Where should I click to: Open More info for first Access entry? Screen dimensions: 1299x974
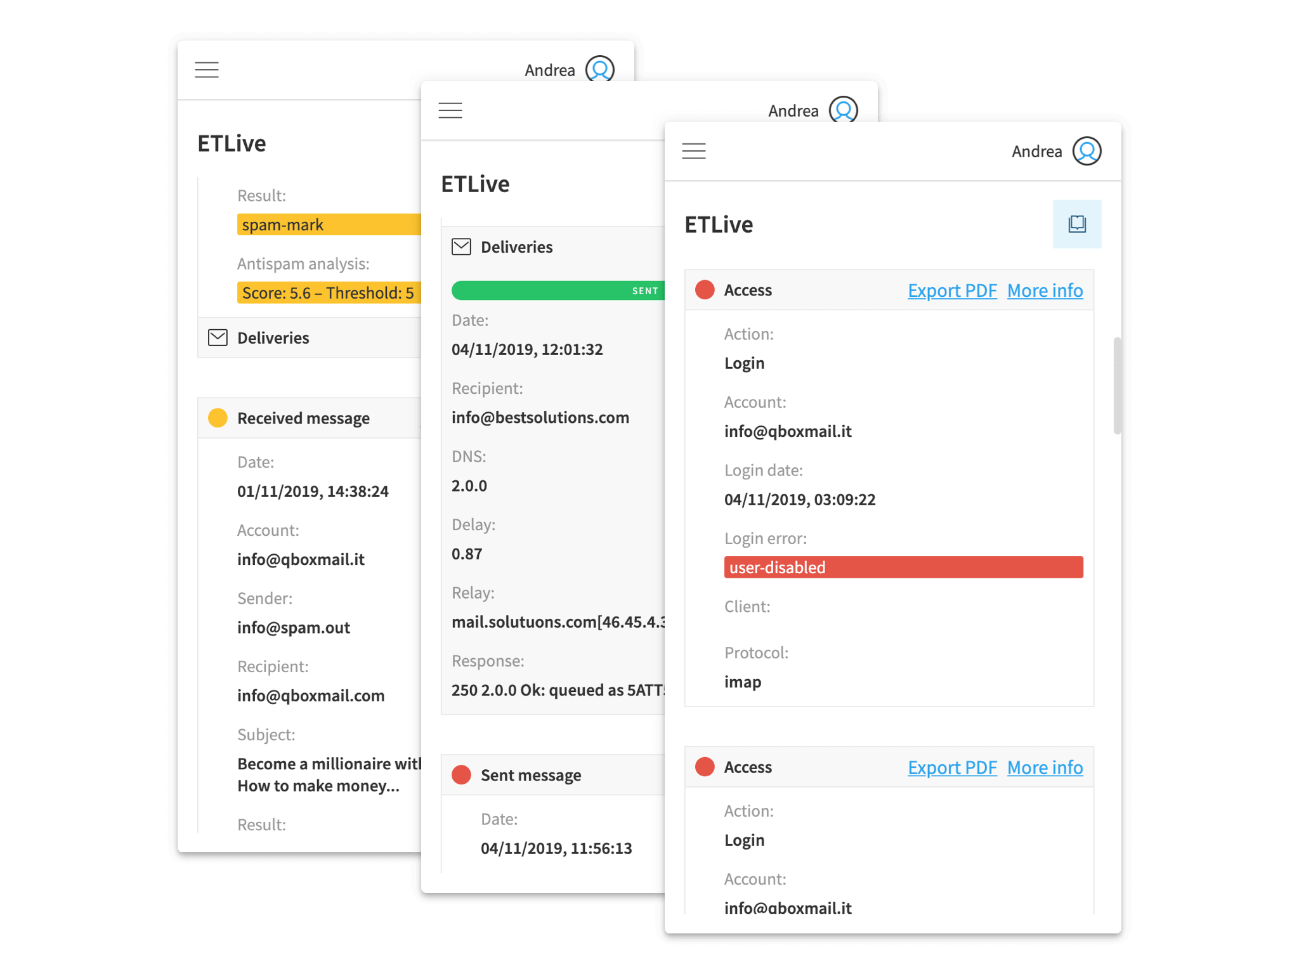1045,290
